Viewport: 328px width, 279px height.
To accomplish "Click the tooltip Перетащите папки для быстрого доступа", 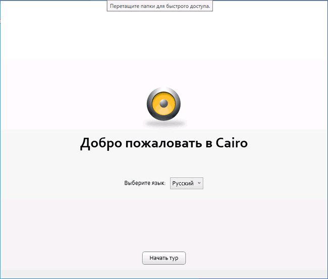I will [160, 6].
